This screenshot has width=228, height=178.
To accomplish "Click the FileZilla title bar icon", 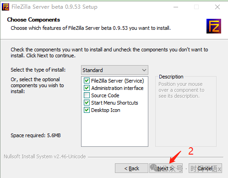I will click(5, 7).
